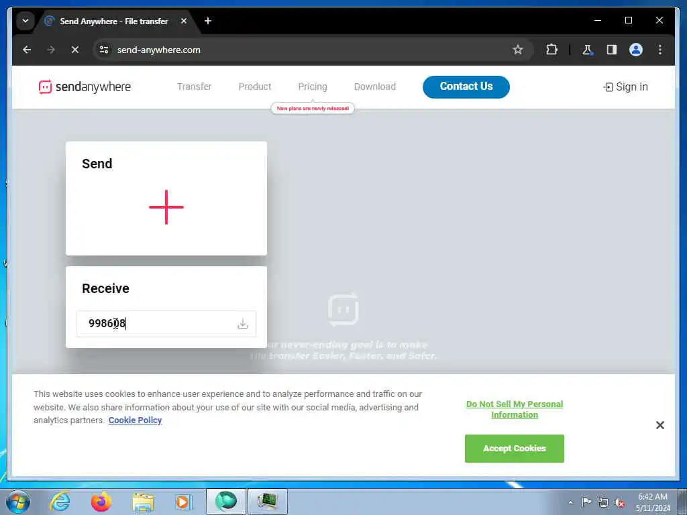Click the network tray icon
The image size is (687, 515).
(x=603, y=502)
